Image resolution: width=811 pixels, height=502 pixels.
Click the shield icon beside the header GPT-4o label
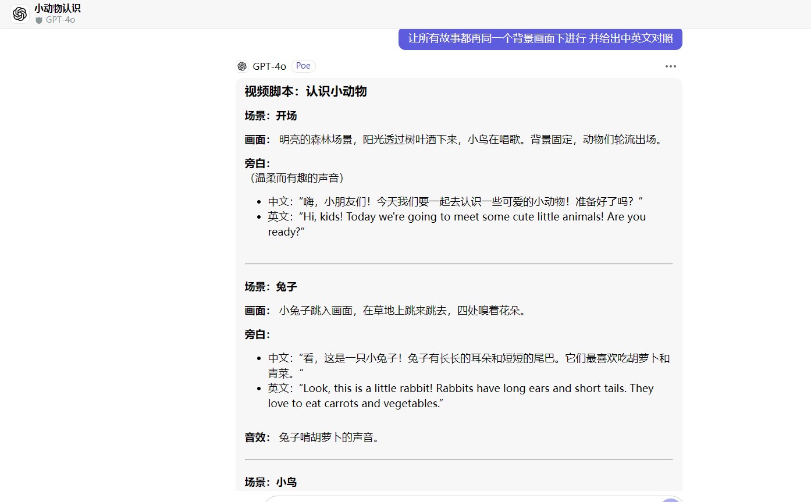[39, 20]
